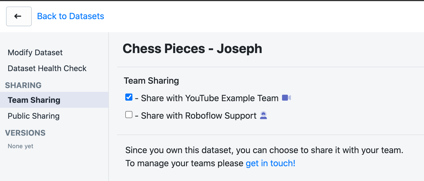The width and height of the screenshot is (424, 181).
Task: Click "None yet" under Versions
Action: point(20,146)
